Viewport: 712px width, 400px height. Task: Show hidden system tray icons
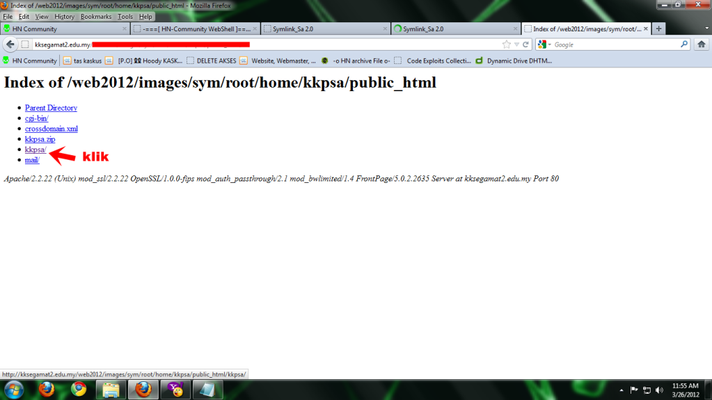(x=621, y=390)
